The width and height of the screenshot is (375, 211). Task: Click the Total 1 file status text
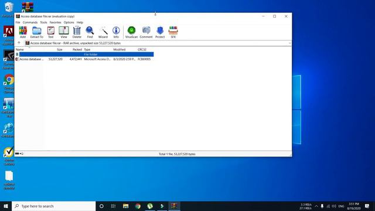[177, 154]
